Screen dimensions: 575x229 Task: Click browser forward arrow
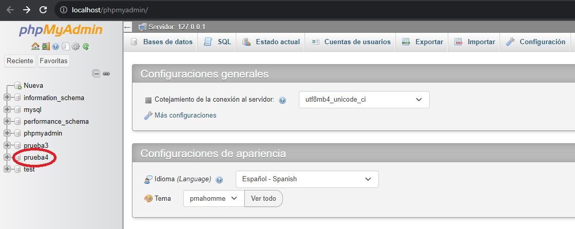click(27, 10)
